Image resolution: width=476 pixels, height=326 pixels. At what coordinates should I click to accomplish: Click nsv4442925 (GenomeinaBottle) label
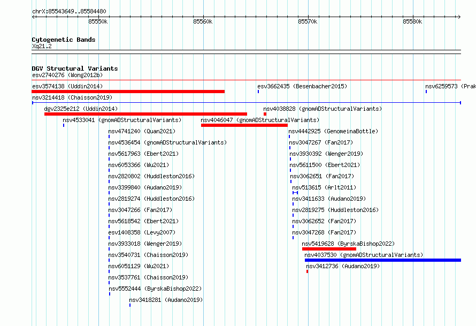tap(333, 131)
